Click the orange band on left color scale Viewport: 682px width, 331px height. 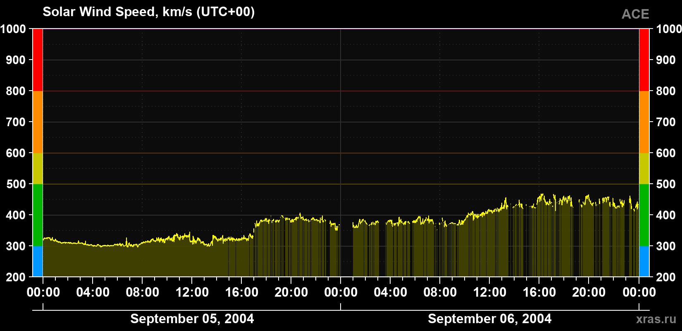(x=38, y=122)
